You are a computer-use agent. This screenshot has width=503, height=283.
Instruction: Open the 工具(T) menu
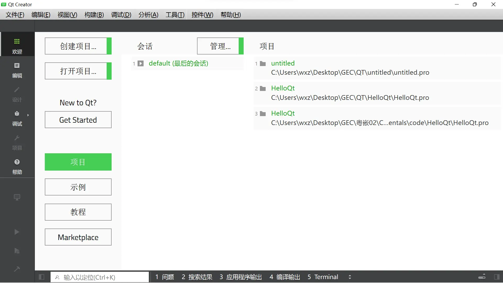(175, 15)
